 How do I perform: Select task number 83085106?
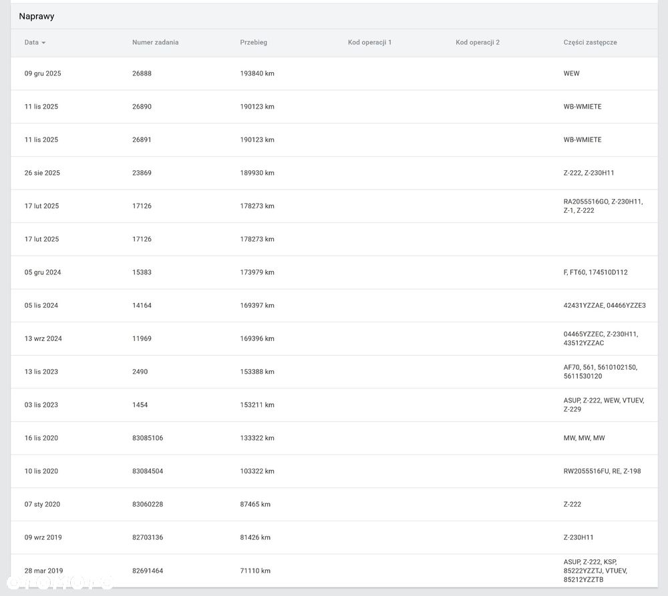pos(148,438)
